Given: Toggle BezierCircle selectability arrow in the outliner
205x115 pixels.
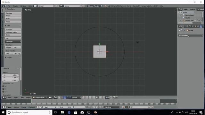Looking at the screenshot, I should coord(198,20).
